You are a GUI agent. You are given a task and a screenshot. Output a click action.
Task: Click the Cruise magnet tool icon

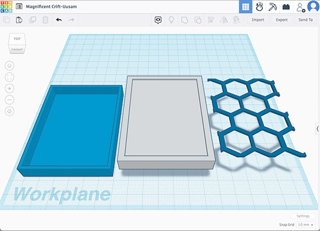(x=237, y=20)
